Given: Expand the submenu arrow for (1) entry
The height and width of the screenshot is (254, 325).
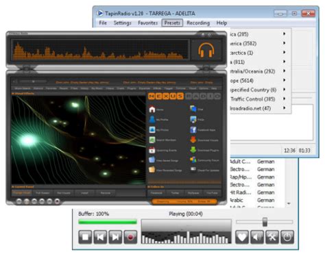Looking at the screenshot, I should click(x=285, y=52).
